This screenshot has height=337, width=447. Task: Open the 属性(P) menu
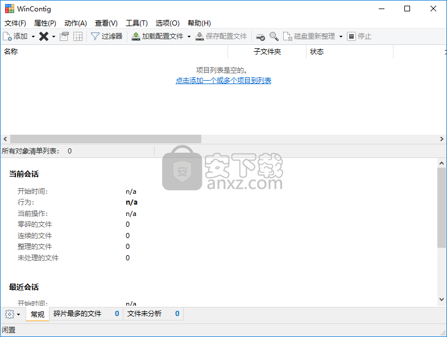[x=45, y=23]
